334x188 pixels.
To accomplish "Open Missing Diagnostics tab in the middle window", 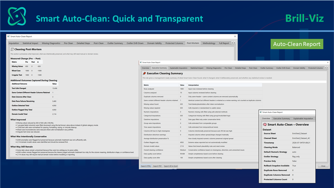I will 214,68.
